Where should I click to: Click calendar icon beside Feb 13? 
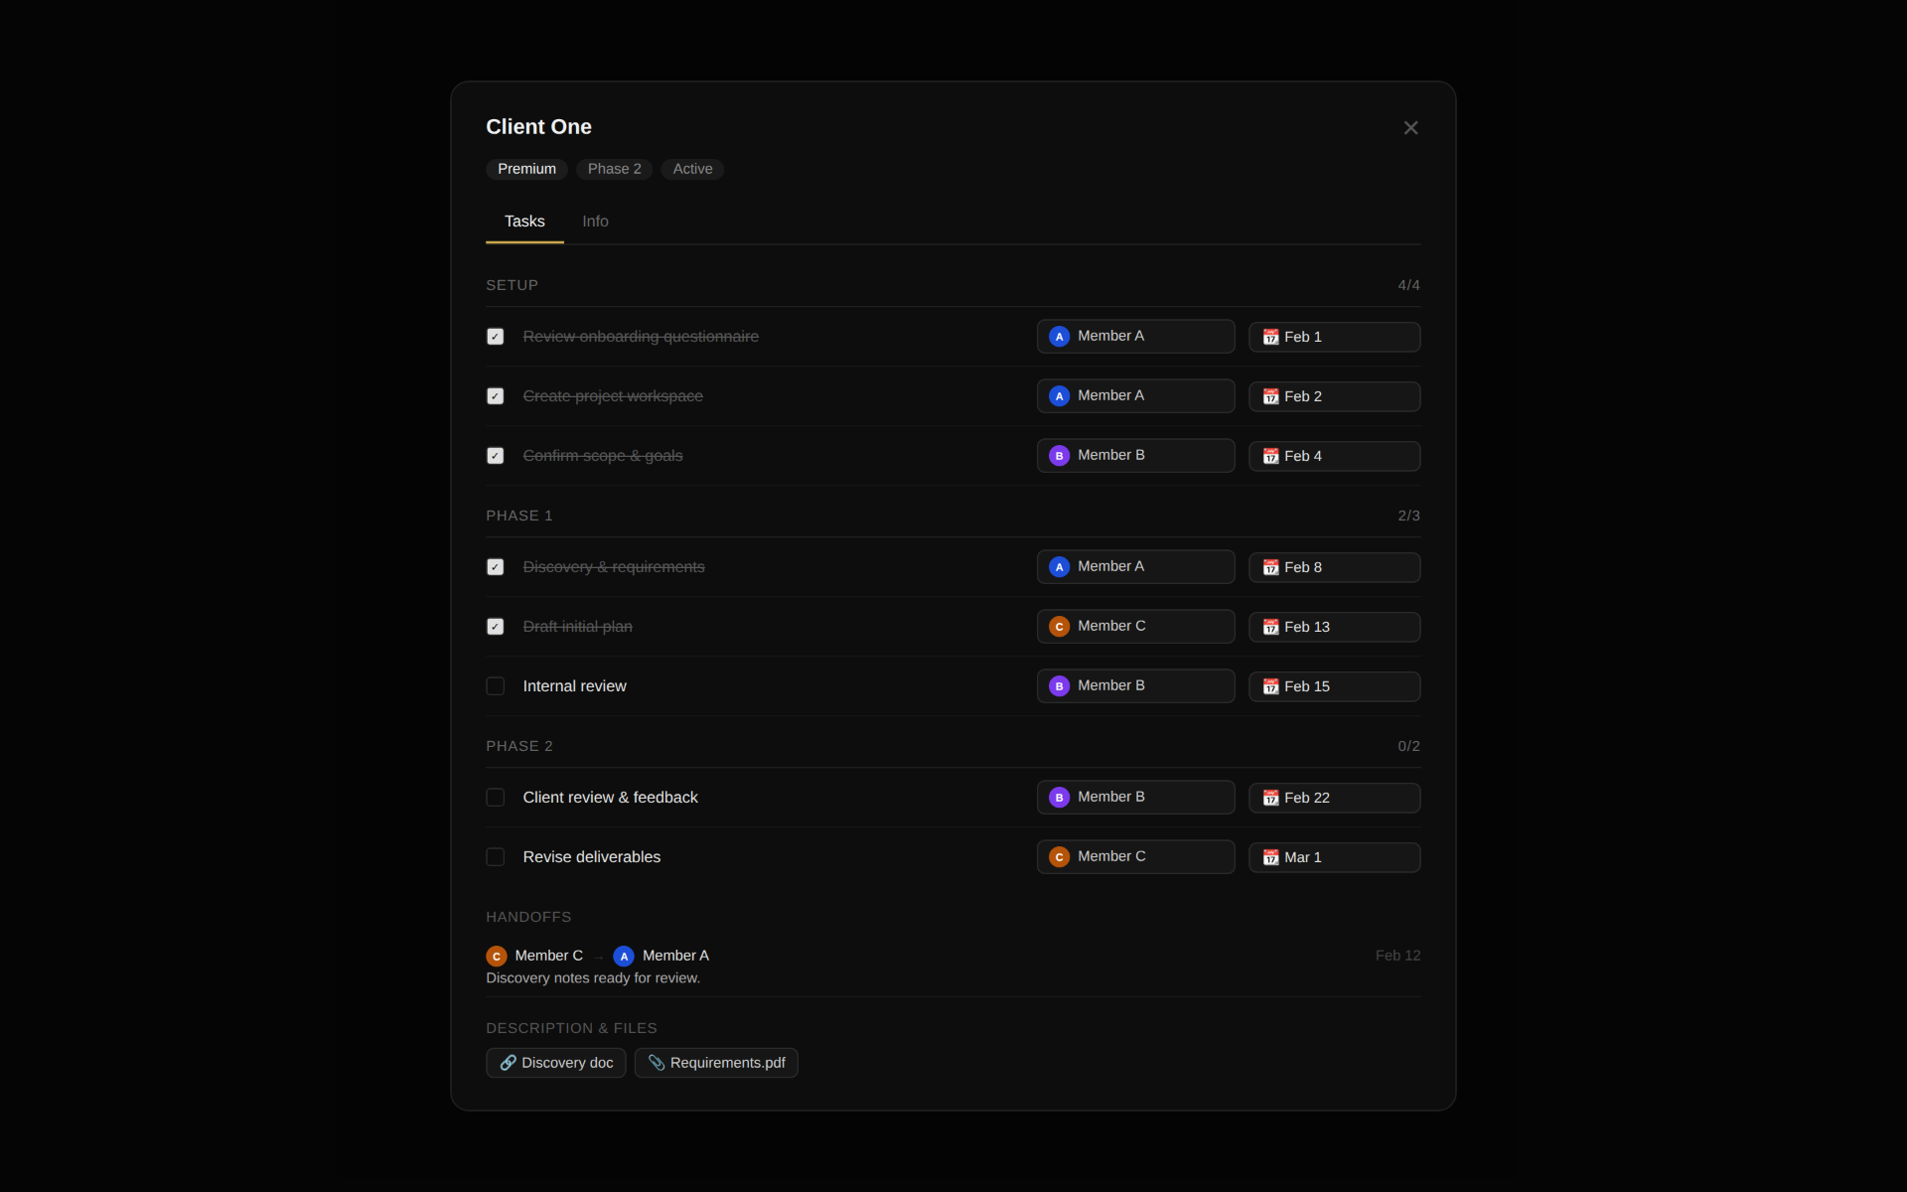click(x=1270, y=627)
